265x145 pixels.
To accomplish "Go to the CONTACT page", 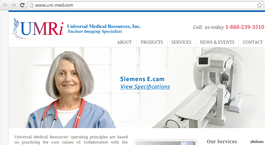I will point(253,42).
